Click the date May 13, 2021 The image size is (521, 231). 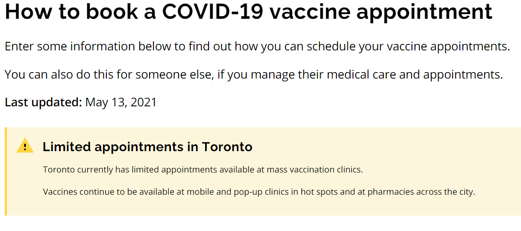(121, 102)
